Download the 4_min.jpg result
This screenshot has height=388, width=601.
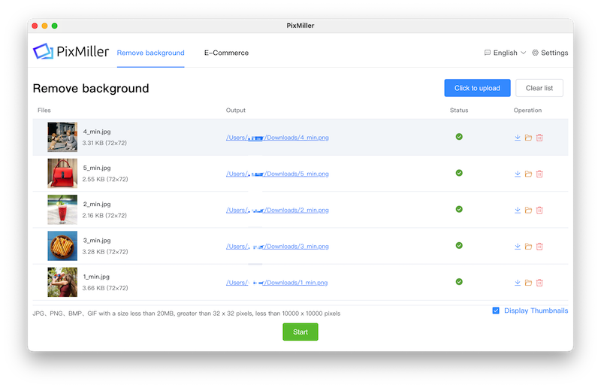point(518,138)
